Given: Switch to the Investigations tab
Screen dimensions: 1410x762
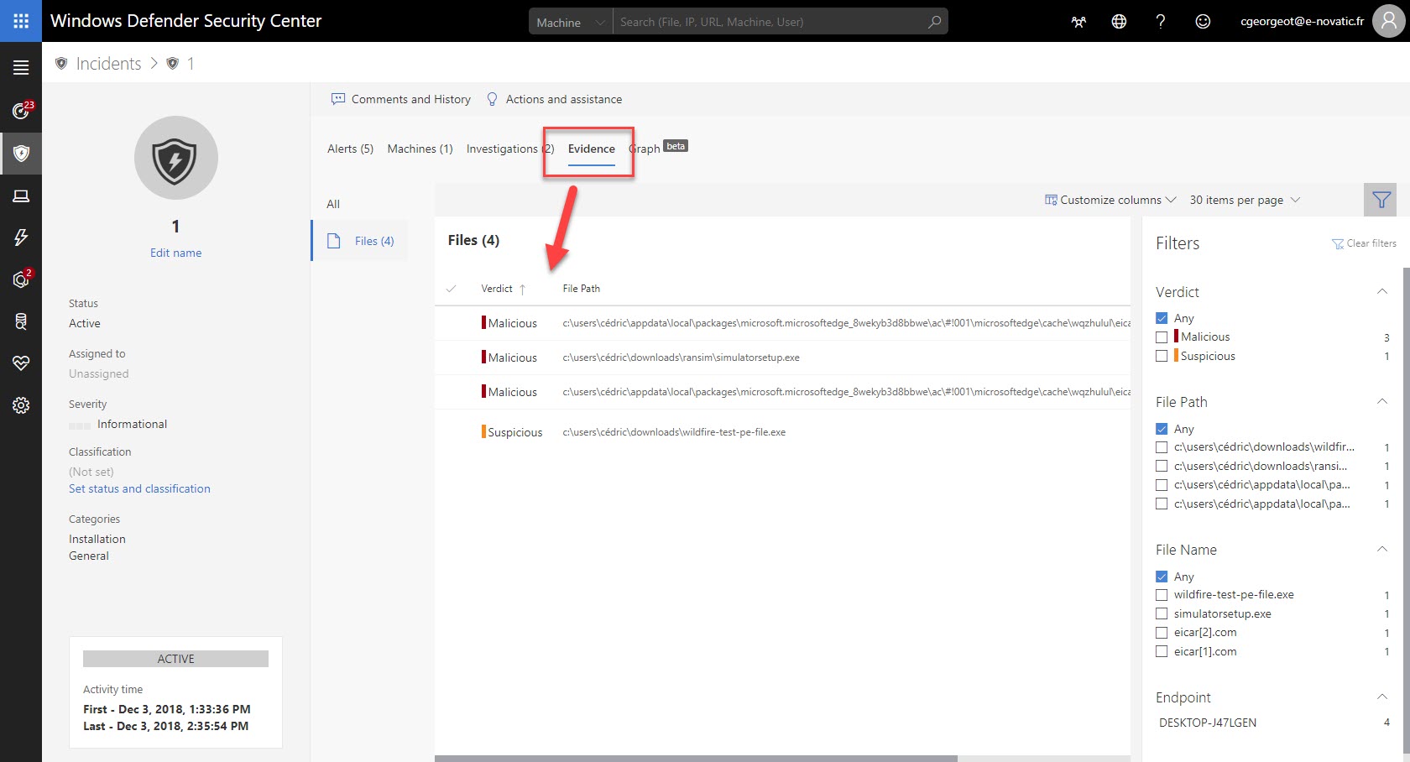Looking at the screenshot, I should 509,149.
